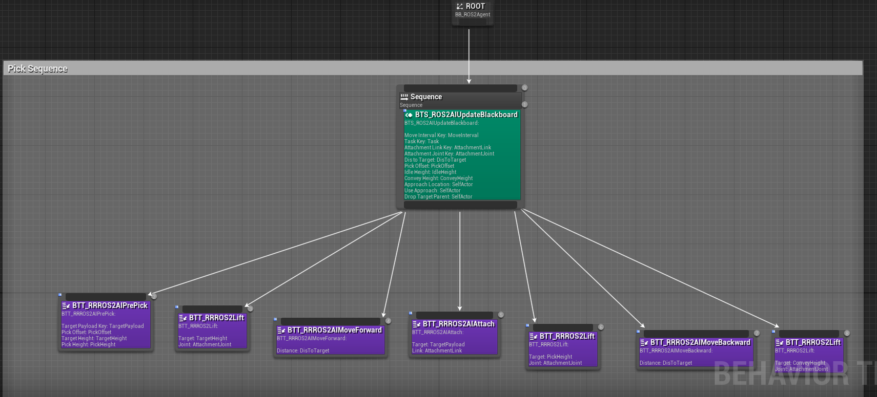Viewport: 877px width, 397px height.
Task: Select the BTT_RRROS2Lift node with ConveyHeight target
Action: (x=809, y=352)
